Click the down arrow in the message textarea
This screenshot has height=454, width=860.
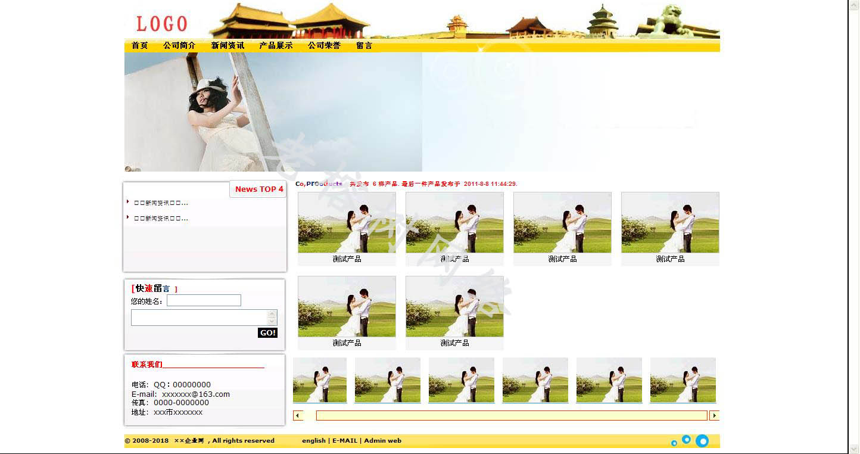pos(272,322)
